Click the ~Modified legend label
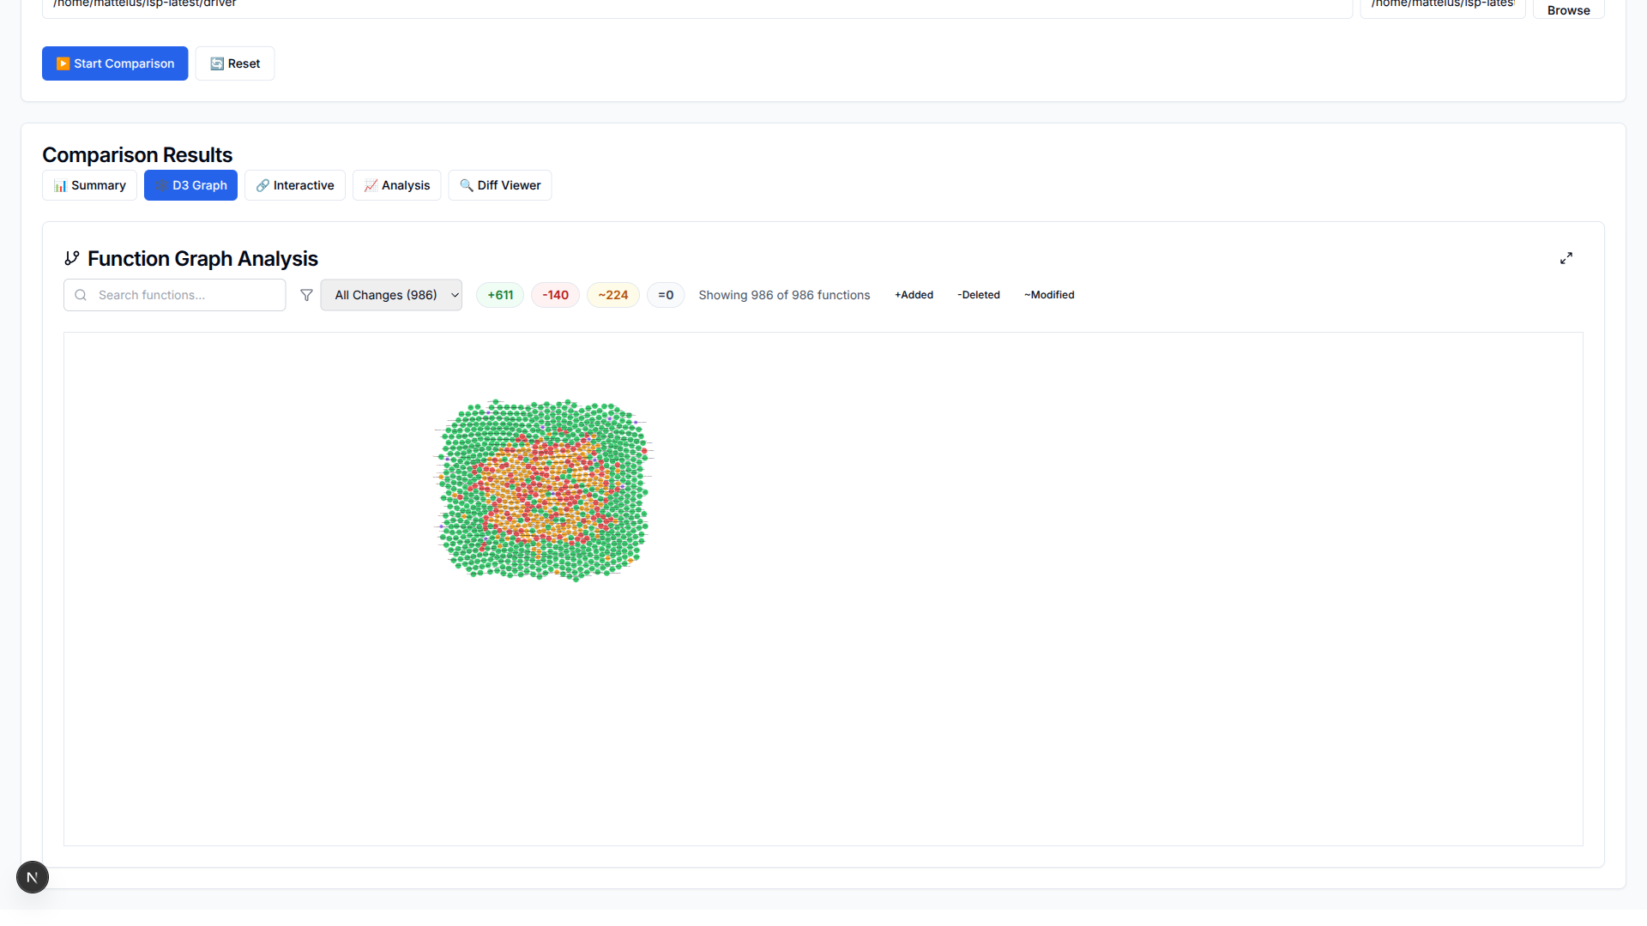This screenshot has width=1647, height=926. (1049, 295)
